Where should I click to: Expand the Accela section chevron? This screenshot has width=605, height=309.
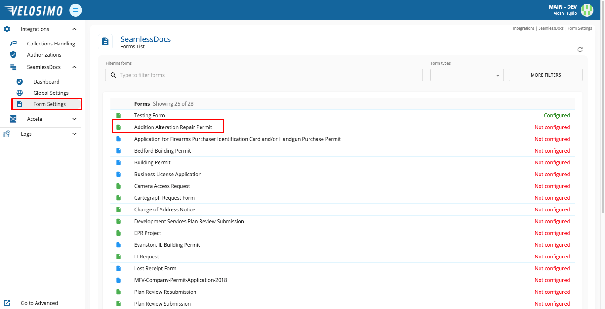pos(74,119)
